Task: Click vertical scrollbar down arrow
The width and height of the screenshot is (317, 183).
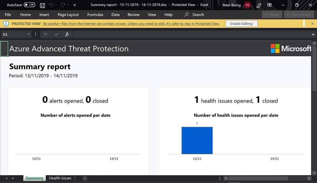Action: point(314,173)
